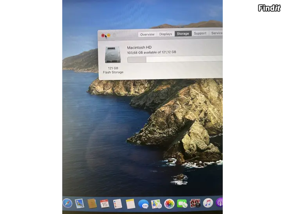Viewport: 285px width, 214px height.
Task: Switch to the Displays tab
Action: coord(166,34)
